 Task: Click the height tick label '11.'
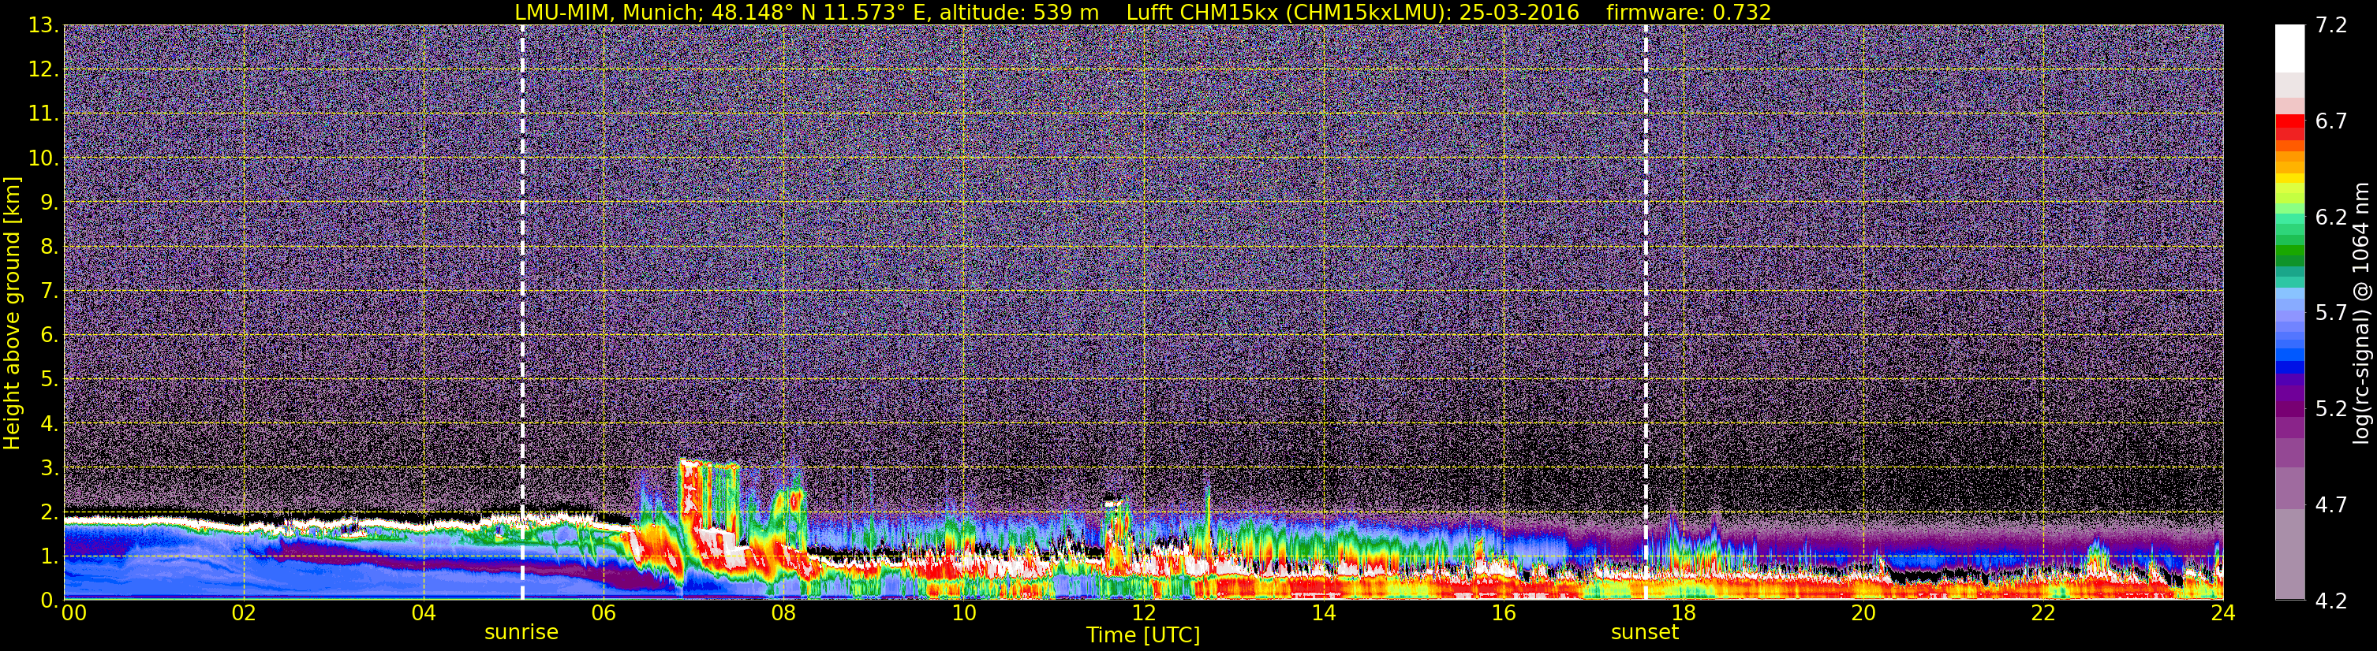click(43, 113)
